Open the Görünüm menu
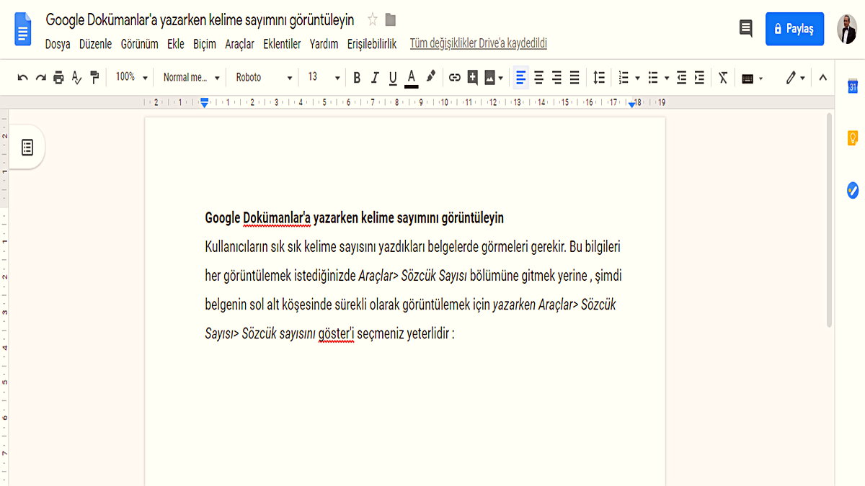Screen dimensions: 865x486 click(x=139, y=44)
